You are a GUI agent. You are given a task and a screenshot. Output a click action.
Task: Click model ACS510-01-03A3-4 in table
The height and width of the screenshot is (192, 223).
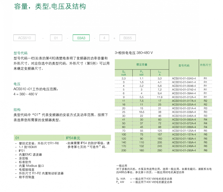[x=184, y=78]
